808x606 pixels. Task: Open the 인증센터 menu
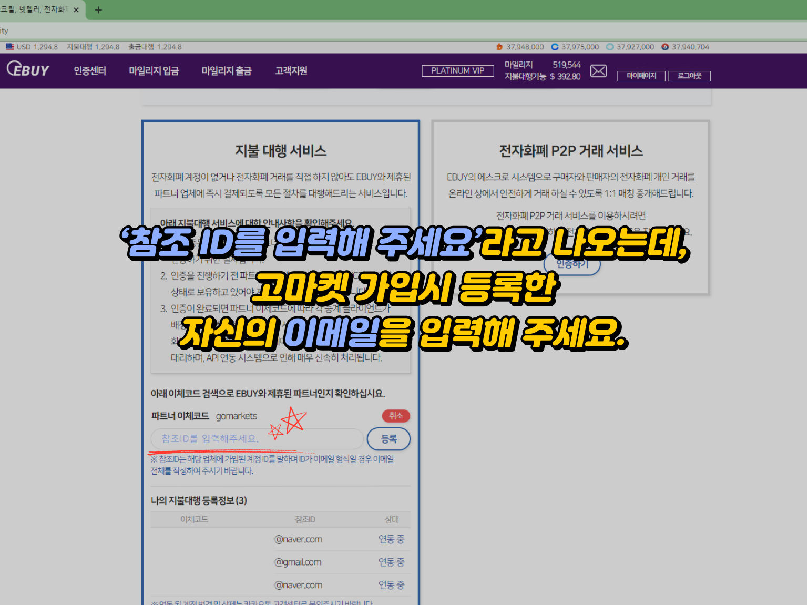(x=90, y=71)
